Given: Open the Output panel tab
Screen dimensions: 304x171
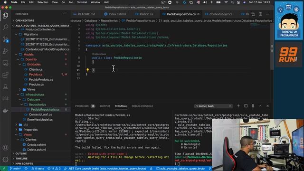Looking at the screenshot, I should pyautogui.click(x=105, y=106).
